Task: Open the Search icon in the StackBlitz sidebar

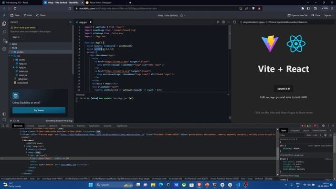Action: tap(4, 32)
